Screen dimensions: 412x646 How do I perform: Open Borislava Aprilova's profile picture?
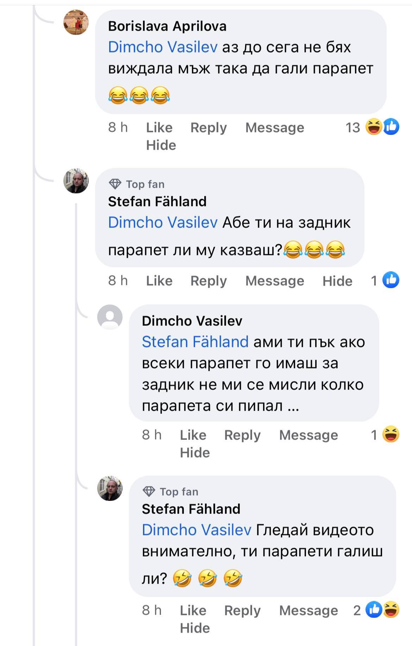76,22
